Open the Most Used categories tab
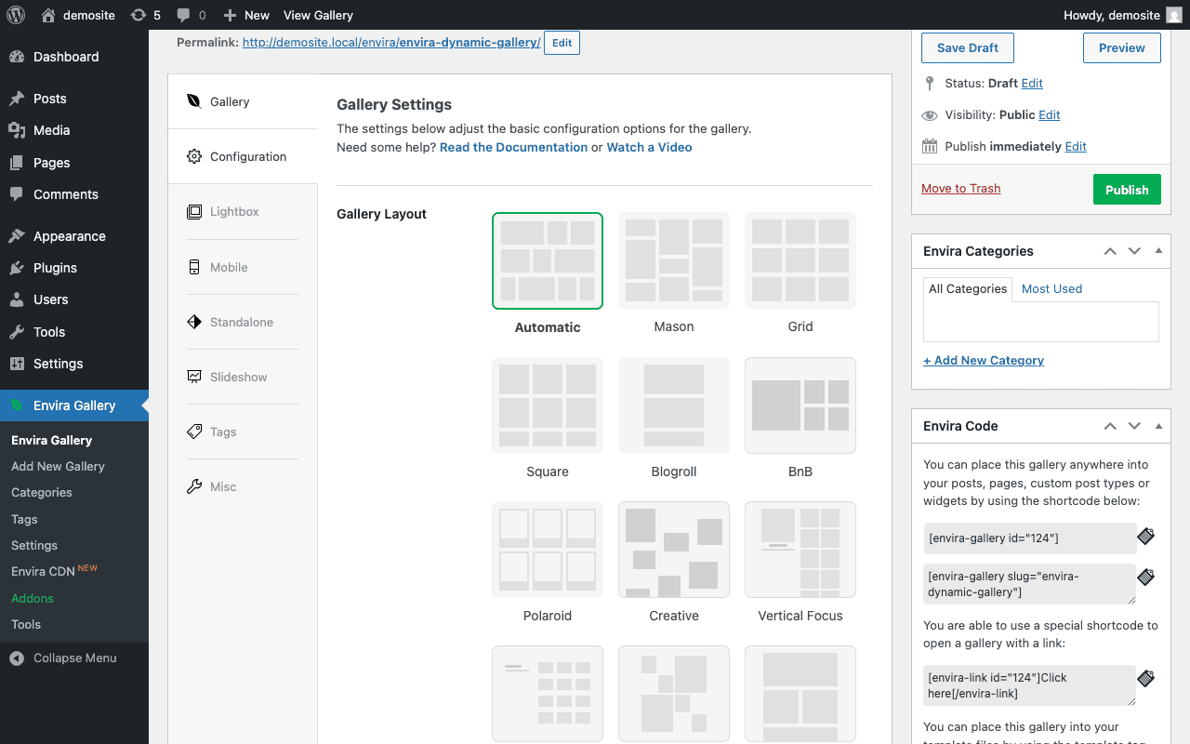 (x=1051, y=288)
